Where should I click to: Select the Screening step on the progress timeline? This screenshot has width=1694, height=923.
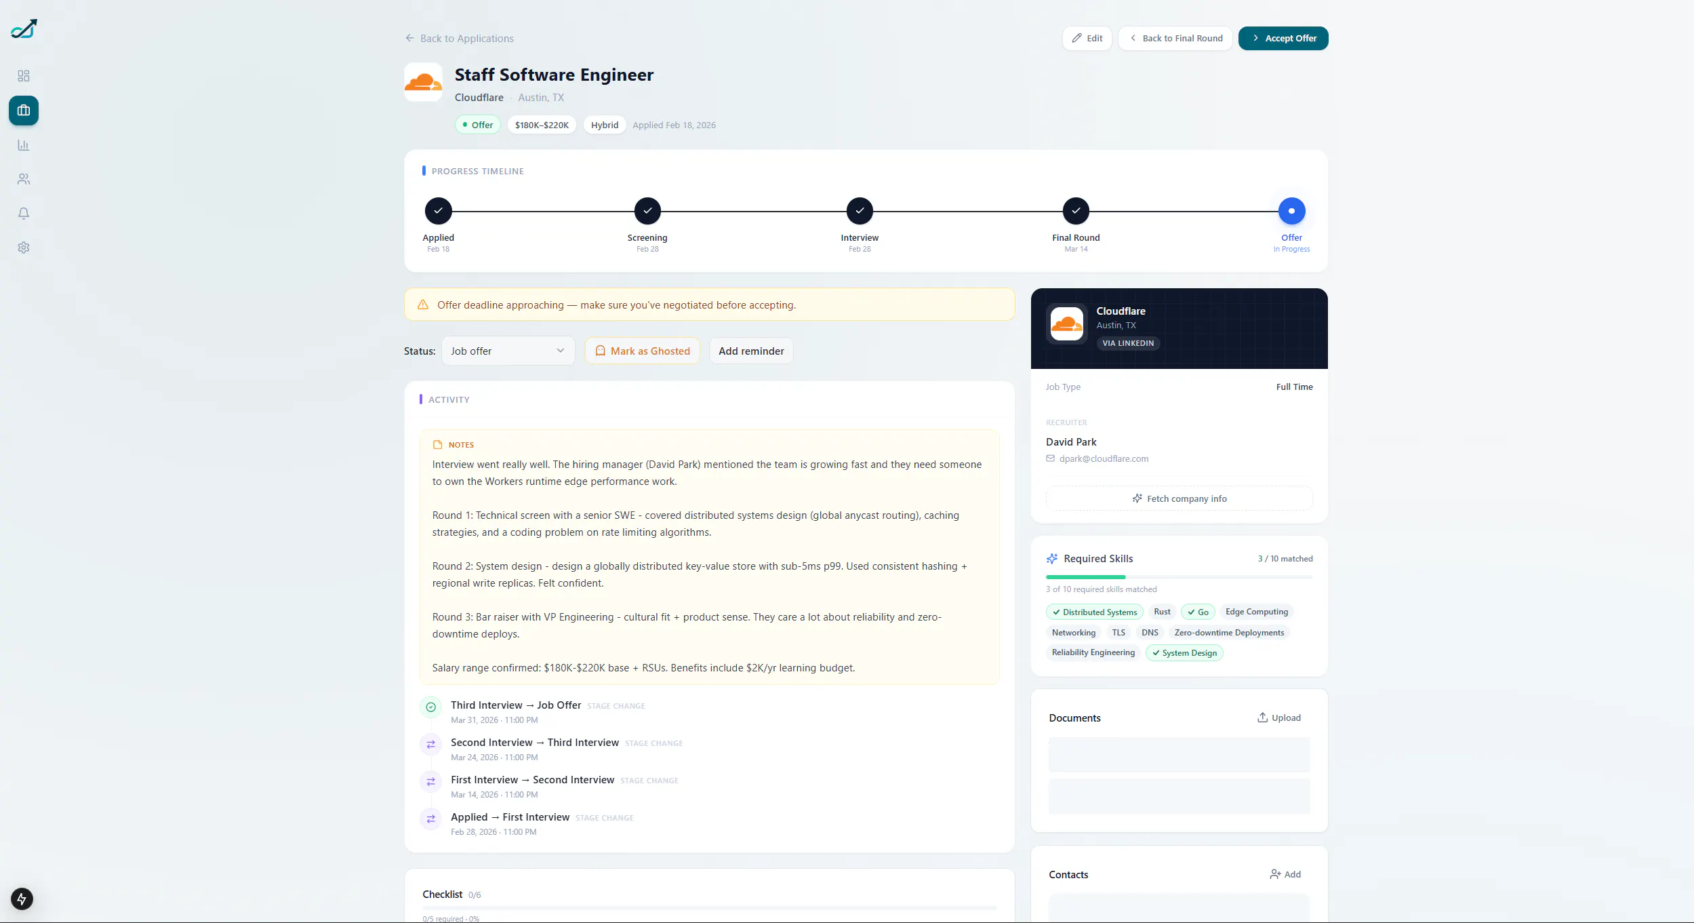647,211
